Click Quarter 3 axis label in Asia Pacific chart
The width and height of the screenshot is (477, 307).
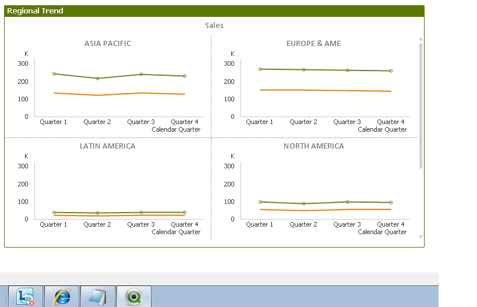[x=141, y=122]
